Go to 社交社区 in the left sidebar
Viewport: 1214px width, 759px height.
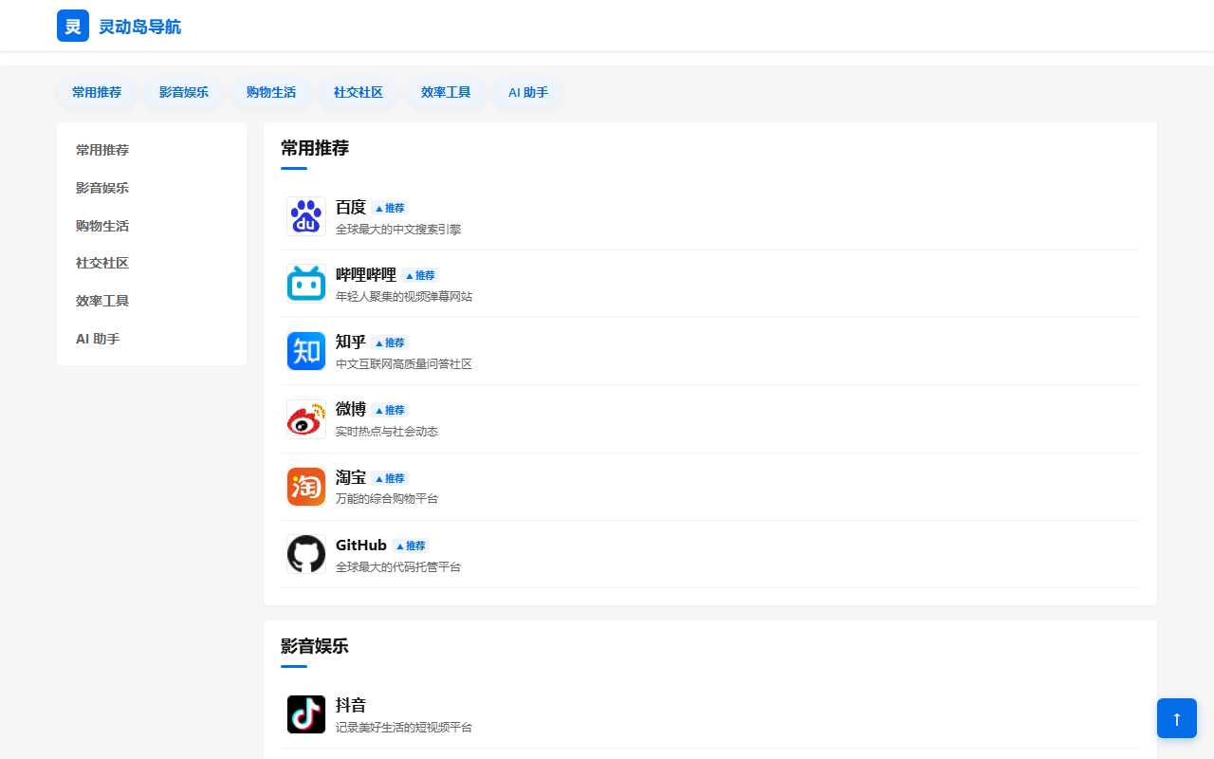tap(152, 263)
